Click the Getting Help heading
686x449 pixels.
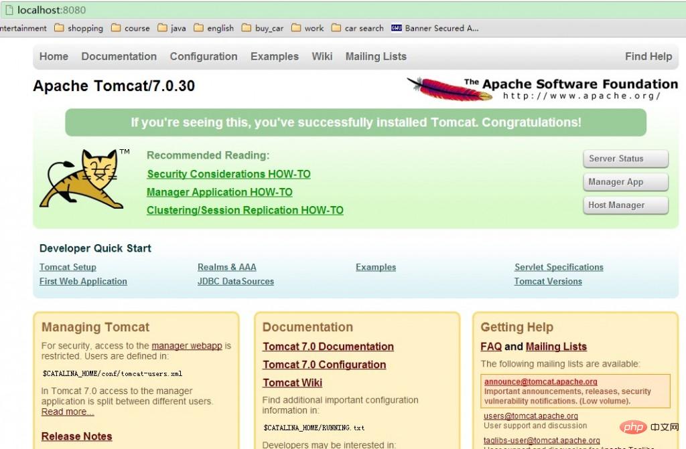517,327
